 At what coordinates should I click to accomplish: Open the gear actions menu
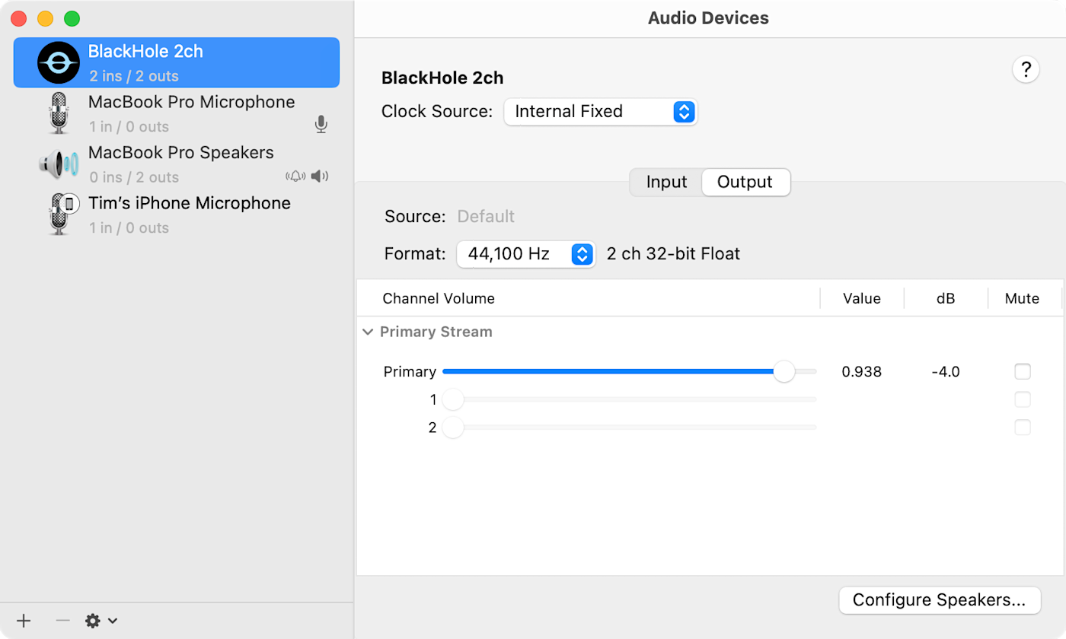[101, 621]
